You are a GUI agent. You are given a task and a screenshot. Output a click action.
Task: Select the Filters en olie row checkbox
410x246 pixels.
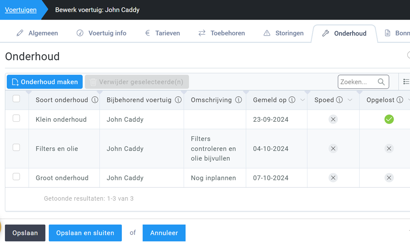point(16,148)
